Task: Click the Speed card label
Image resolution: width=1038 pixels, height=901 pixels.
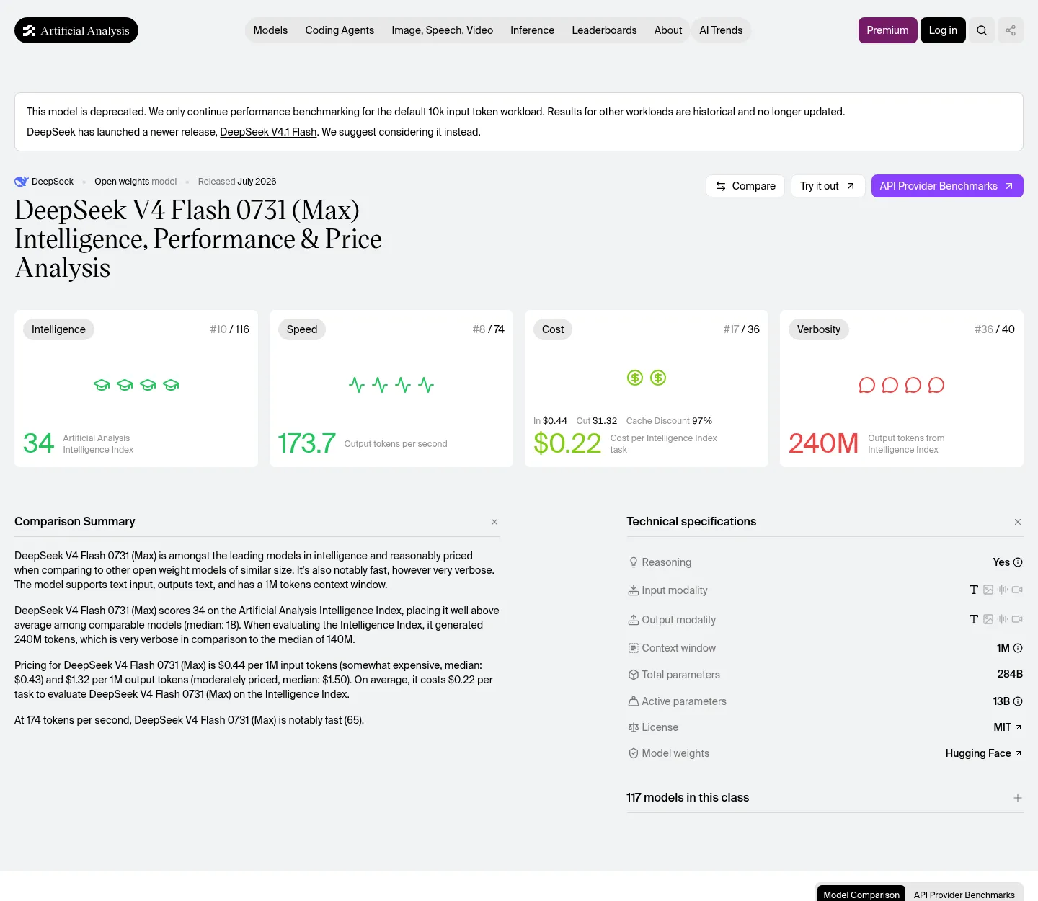Action: click(302, 329)
